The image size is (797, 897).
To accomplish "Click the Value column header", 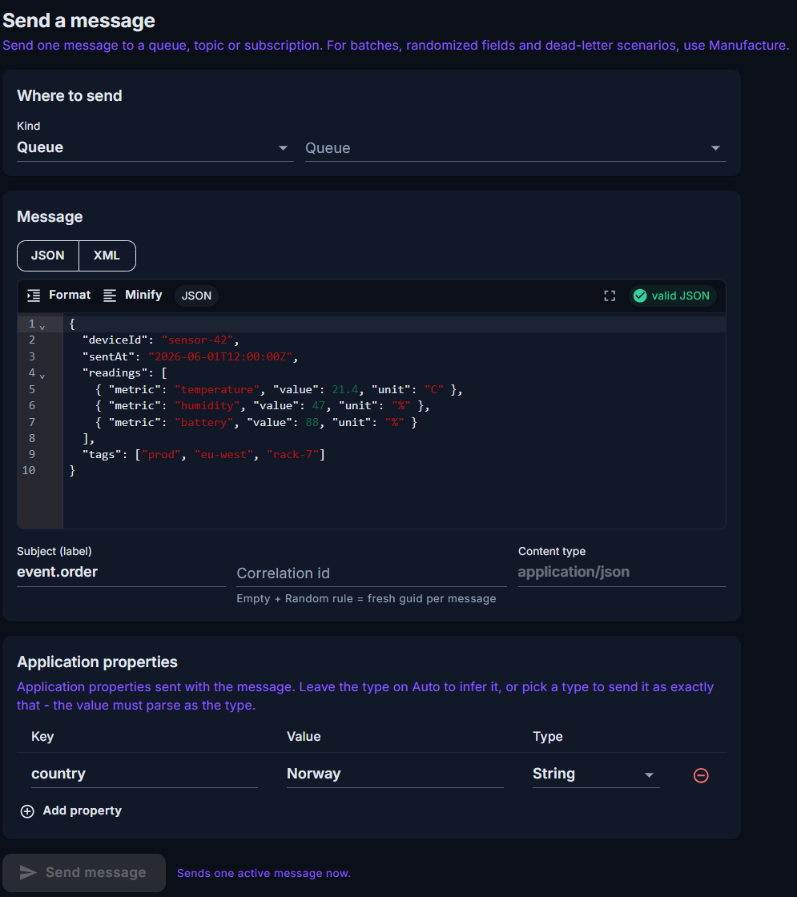I will tap(304, 736).
